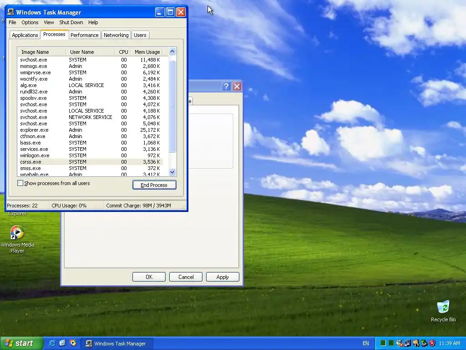Open the File menu
Screen dimensions: 466x350
(12, 22)
